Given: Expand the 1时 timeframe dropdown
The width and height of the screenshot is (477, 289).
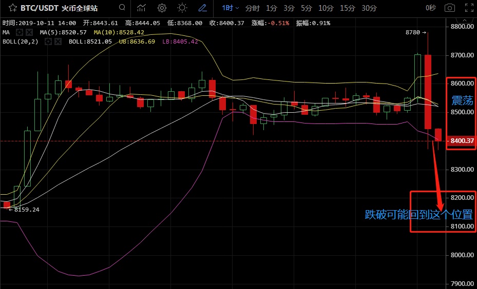Looking at the screenshot, I should pos(231,8).
